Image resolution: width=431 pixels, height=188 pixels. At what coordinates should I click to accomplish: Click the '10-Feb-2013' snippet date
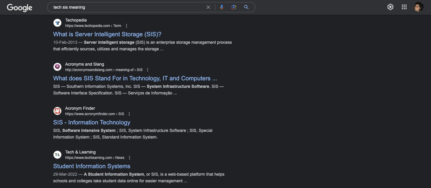pos(65,42)
